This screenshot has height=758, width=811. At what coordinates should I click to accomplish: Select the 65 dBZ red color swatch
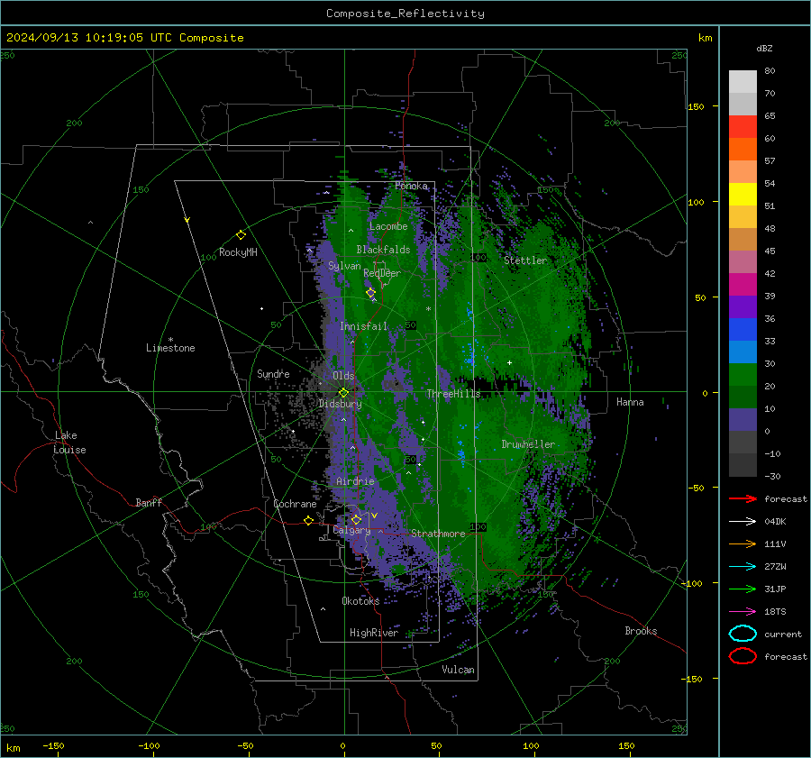click(x=743, y=126)
